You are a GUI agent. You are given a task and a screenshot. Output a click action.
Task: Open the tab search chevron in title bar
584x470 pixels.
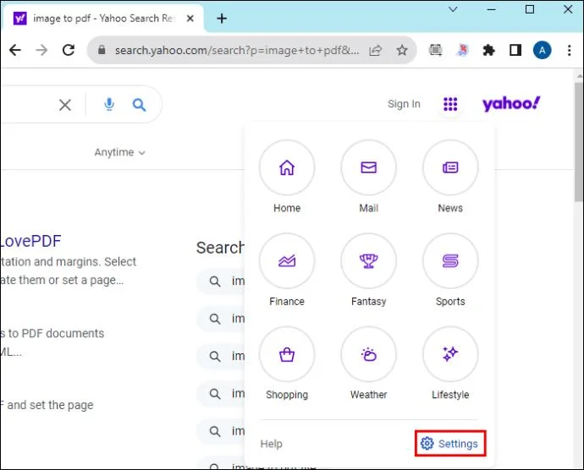pos(453,9)
